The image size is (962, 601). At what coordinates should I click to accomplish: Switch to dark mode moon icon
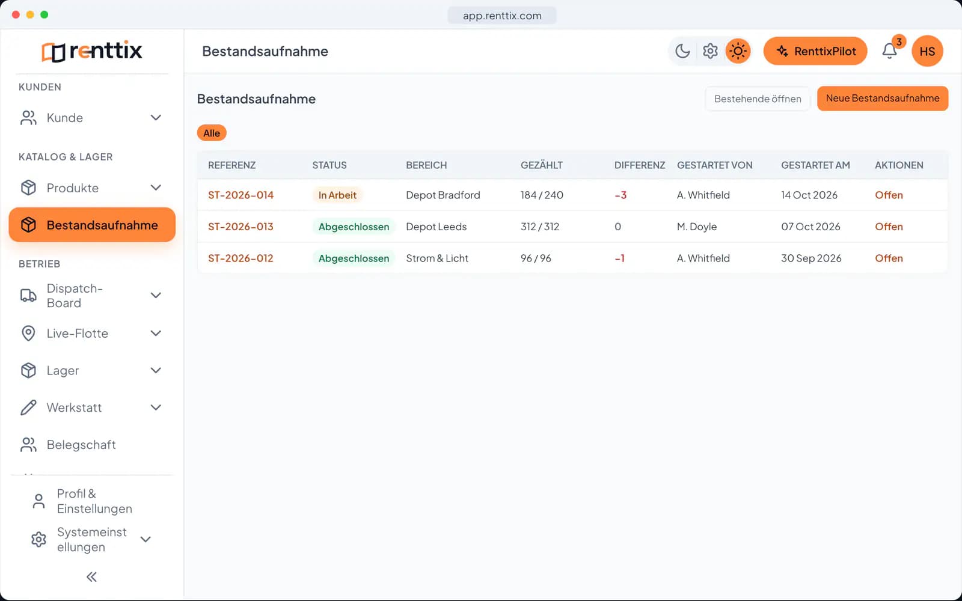682,51
